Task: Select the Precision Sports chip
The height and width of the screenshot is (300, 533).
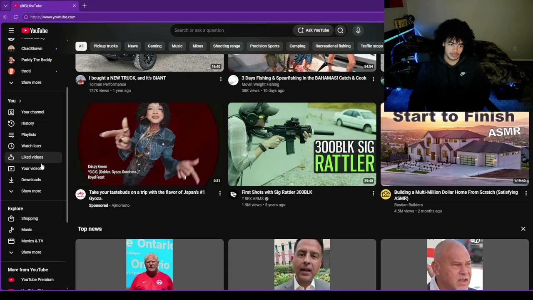Action: [x=265, y=46]
